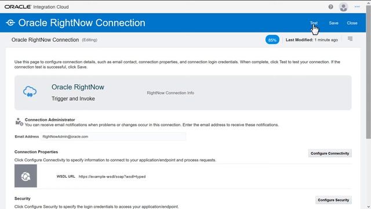Image resolution: width=371 pixels, height=209 pixels.
Task: Click the Connection Properties section heading
Action: (x=36, y=152)
